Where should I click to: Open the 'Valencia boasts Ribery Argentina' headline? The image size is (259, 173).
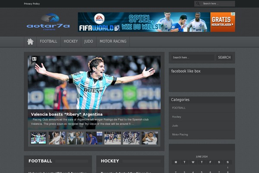tap(67, 114)
